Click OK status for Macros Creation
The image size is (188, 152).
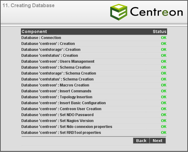[x=164, y=85]
